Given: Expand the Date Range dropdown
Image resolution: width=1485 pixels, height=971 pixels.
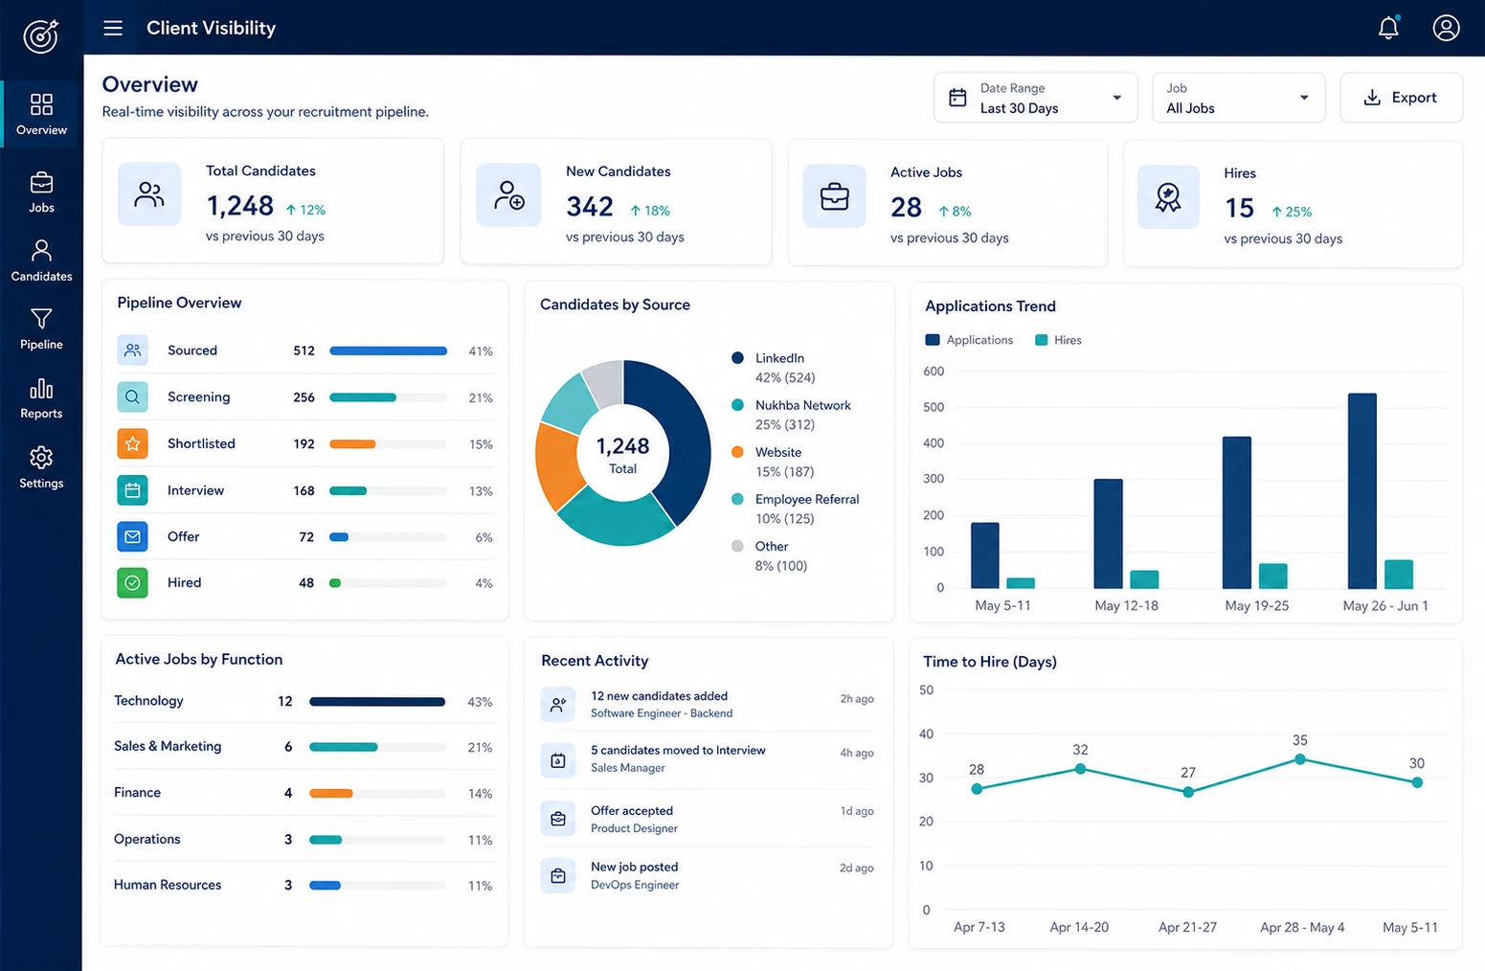Looking at the screenshot, I should click(x=1036, y=98).
